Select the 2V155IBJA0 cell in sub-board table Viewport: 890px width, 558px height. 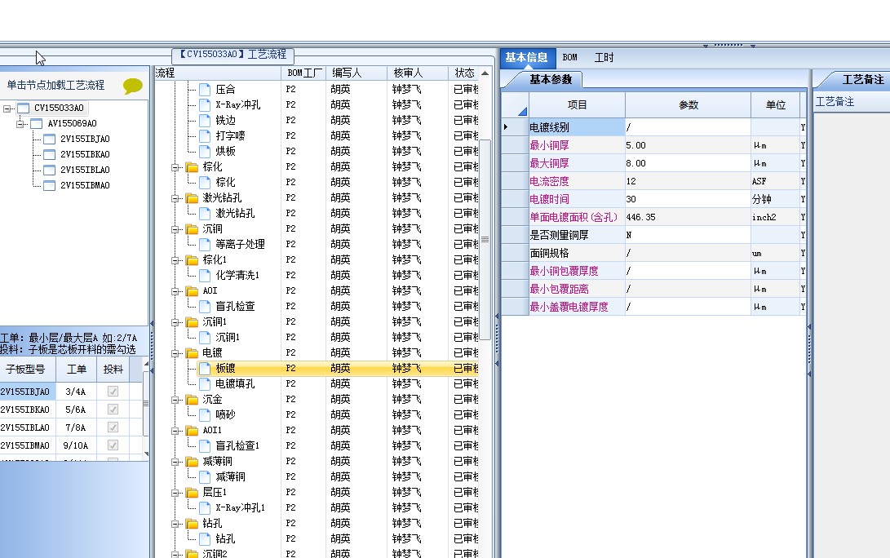coord(27,391)
